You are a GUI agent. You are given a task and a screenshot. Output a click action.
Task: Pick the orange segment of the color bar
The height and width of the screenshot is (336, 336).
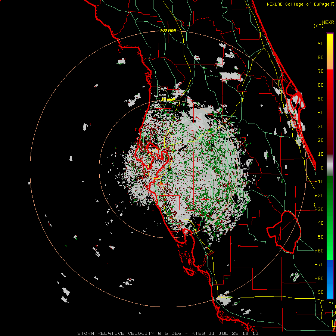(x=330, y=63)
